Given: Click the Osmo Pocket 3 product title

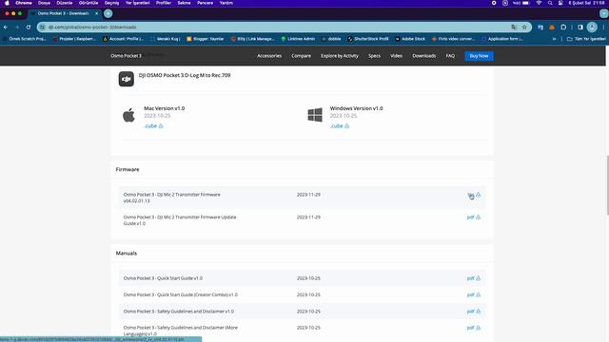Looking at the screenshot, I should click(126, 56).
